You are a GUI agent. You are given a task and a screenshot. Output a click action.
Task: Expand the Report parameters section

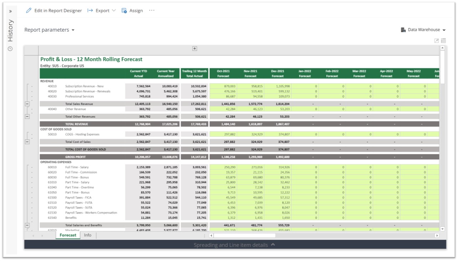[x=49, y=30]
